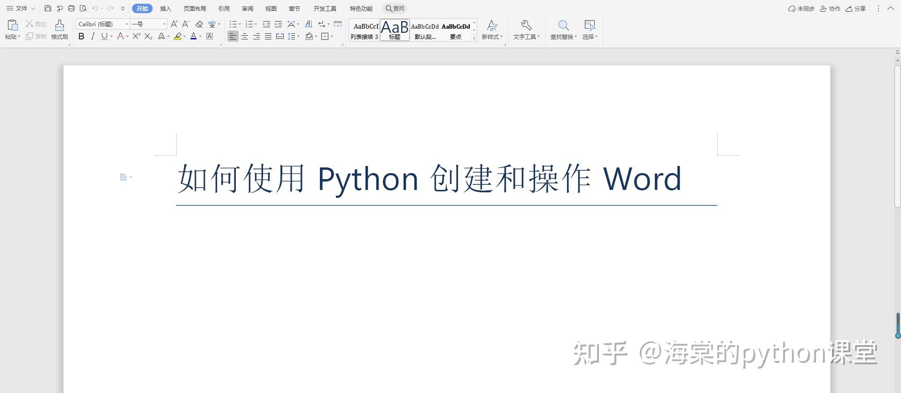901x393 pixels.
Task: Toggle bold formatting
Action: coord(81,36)
